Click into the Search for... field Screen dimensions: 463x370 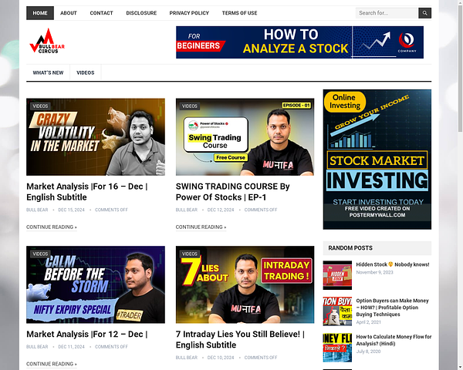[x=386, y=13]
